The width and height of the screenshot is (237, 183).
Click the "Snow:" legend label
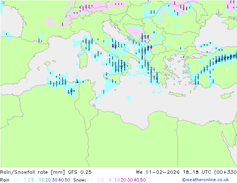[x=80, y=180]
